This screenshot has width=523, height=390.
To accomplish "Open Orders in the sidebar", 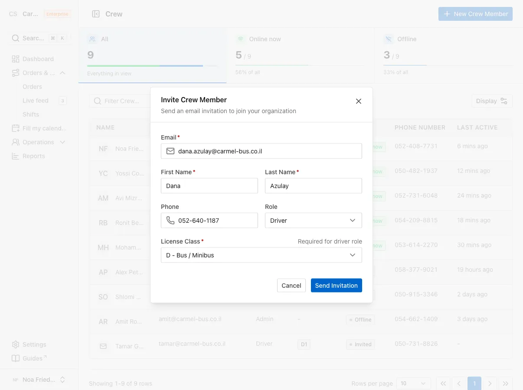I will click(33, 87).
